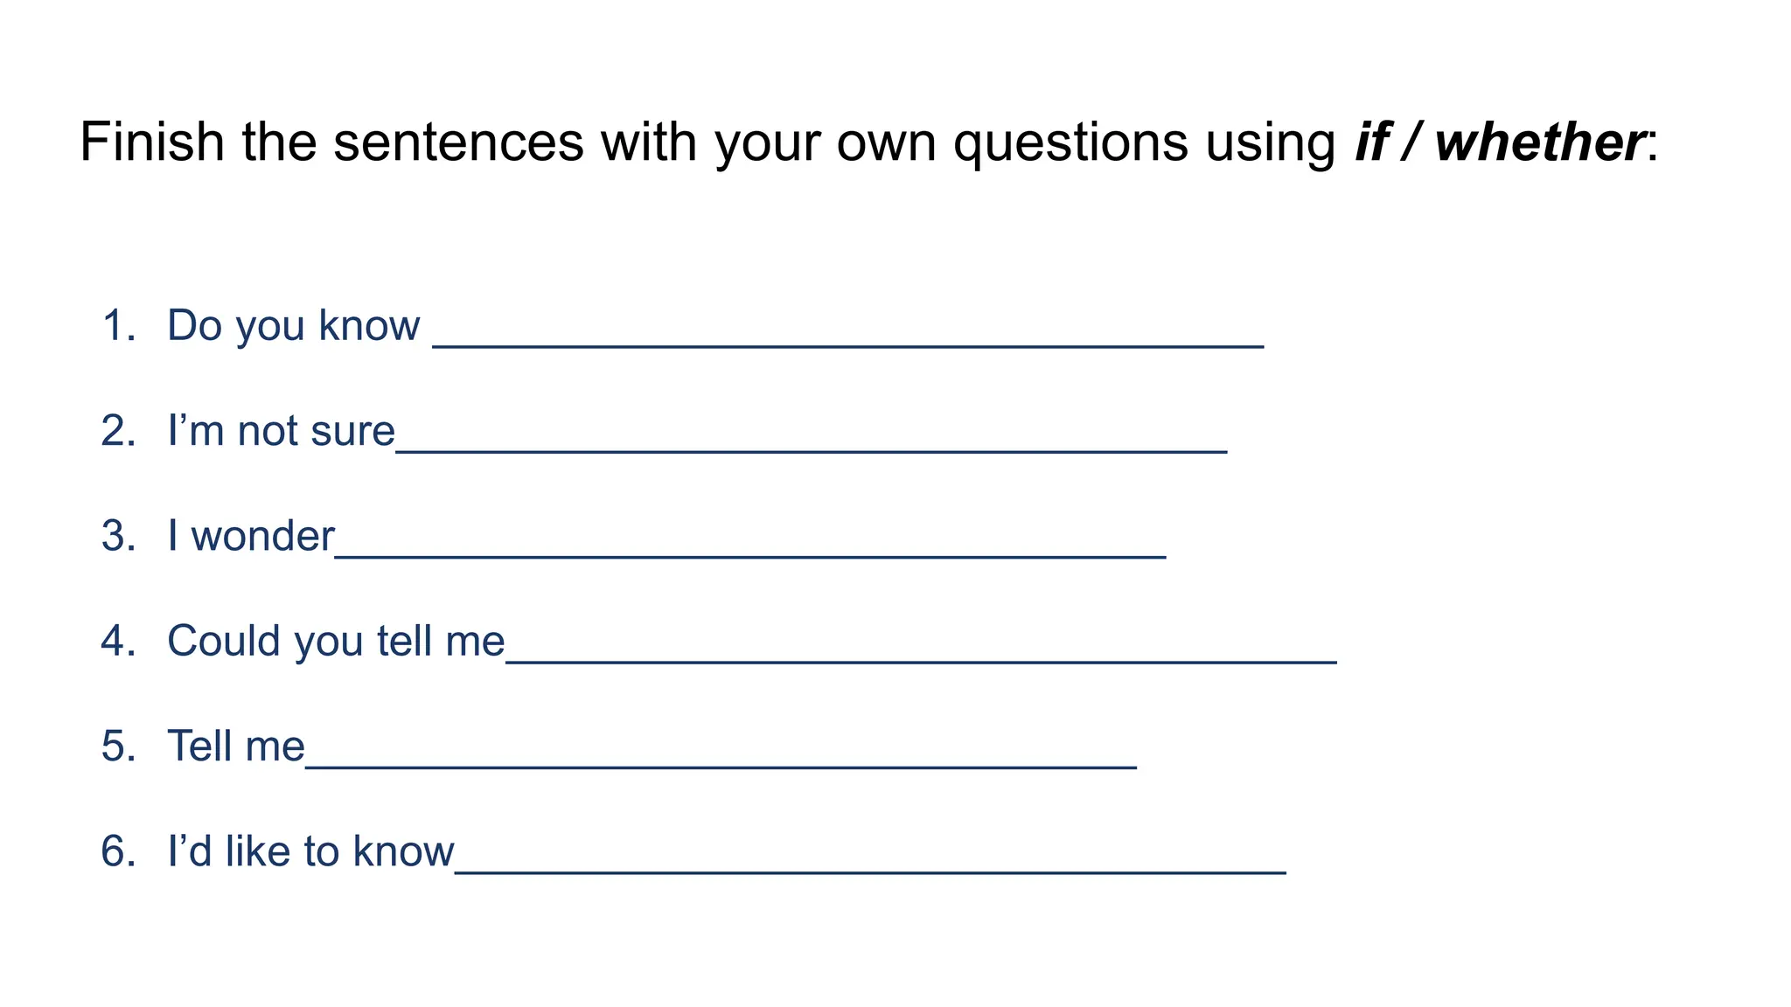Image resolution: width=1791 pixels, height=1007 pixels.
Task: Click the "Do you know" sentence starter
Action: pyautogui.click(x=293, y=325)
